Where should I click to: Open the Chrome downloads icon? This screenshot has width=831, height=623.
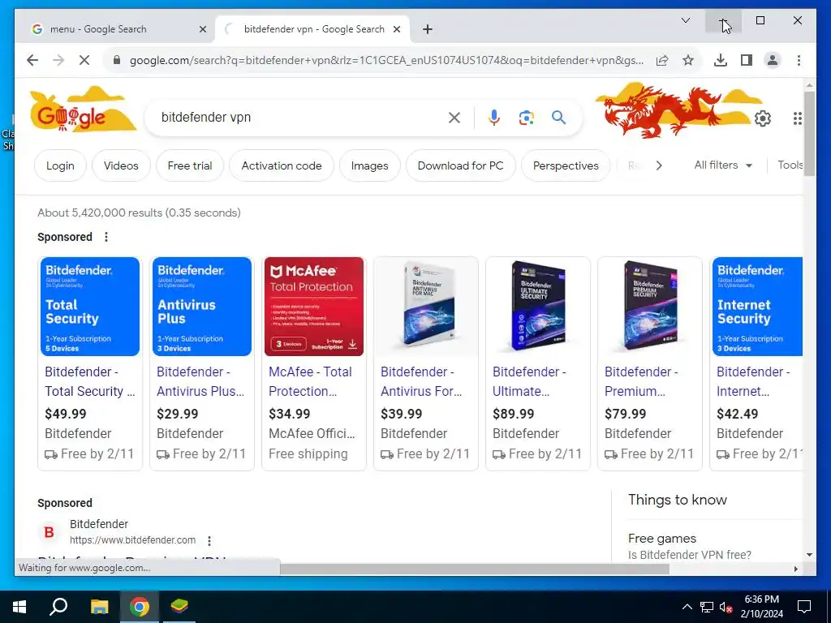(x=721, y=60)
